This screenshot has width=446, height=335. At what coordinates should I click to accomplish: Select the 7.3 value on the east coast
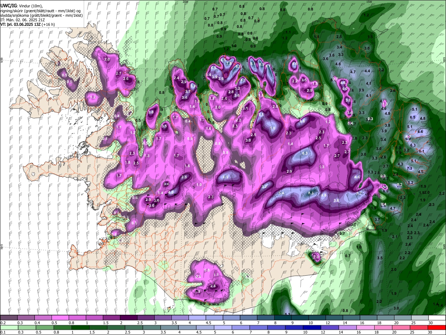point(409,168)
